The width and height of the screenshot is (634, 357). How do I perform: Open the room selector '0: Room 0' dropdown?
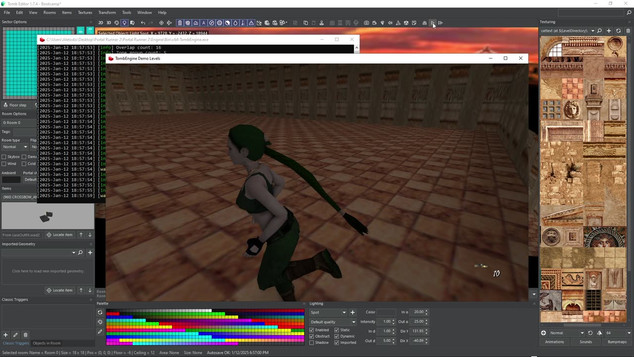click(x=19, y=122)
